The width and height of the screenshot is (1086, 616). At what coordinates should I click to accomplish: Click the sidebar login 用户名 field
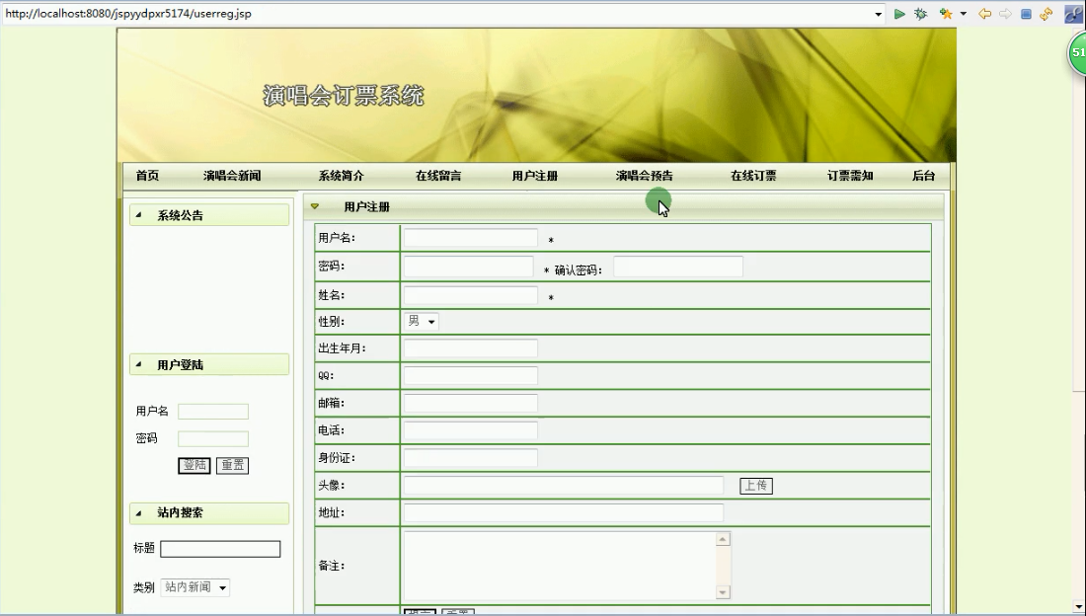click(x=212, y=412)
